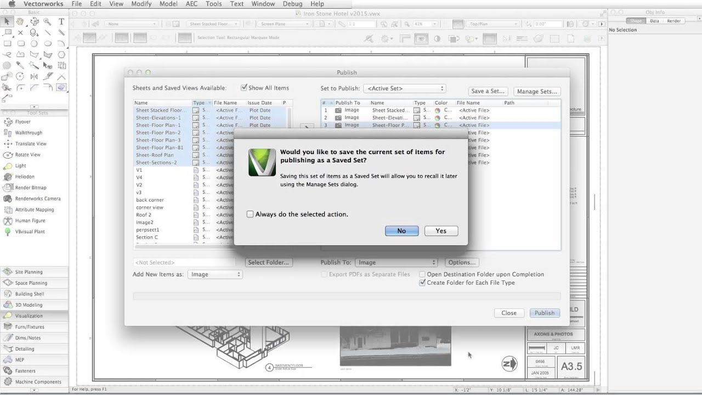Toggle the Show All Items checkbox
Screen dimensions: 702x395
click(x=244, y=88)
